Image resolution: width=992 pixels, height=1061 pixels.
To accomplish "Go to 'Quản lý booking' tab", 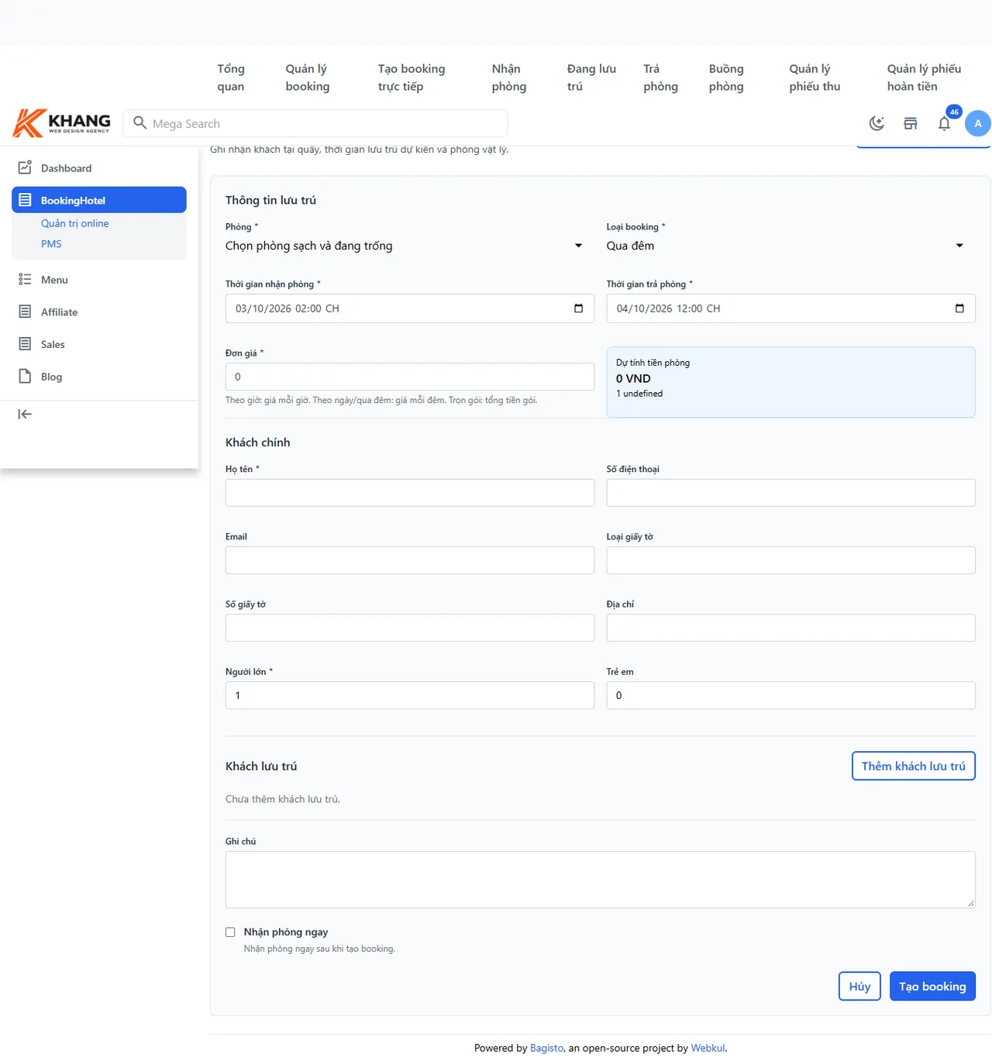I will click(x=308, y=78).
